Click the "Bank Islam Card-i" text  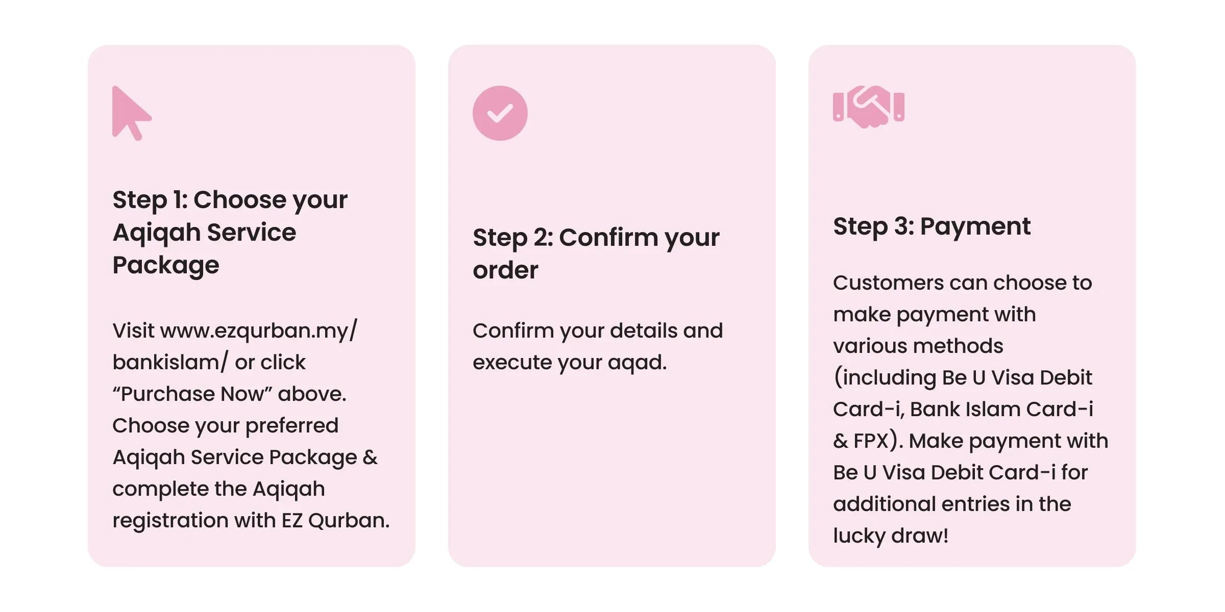click(x=1001, y=409)
